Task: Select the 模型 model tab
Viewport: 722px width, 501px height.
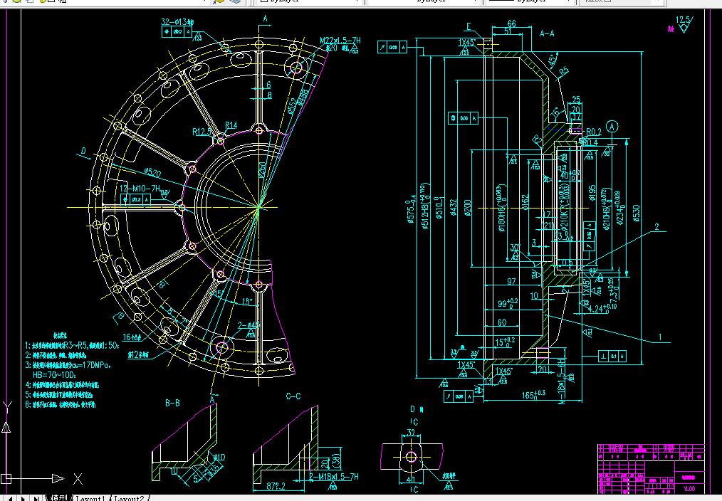Action: 59,498
